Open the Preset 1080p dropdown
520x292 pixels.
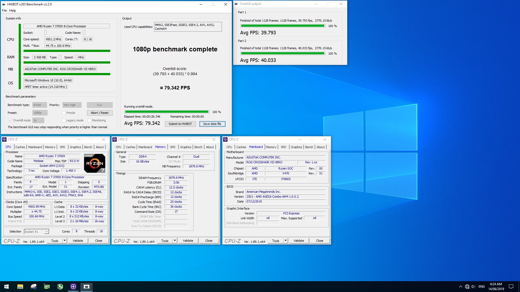point(40,113)
